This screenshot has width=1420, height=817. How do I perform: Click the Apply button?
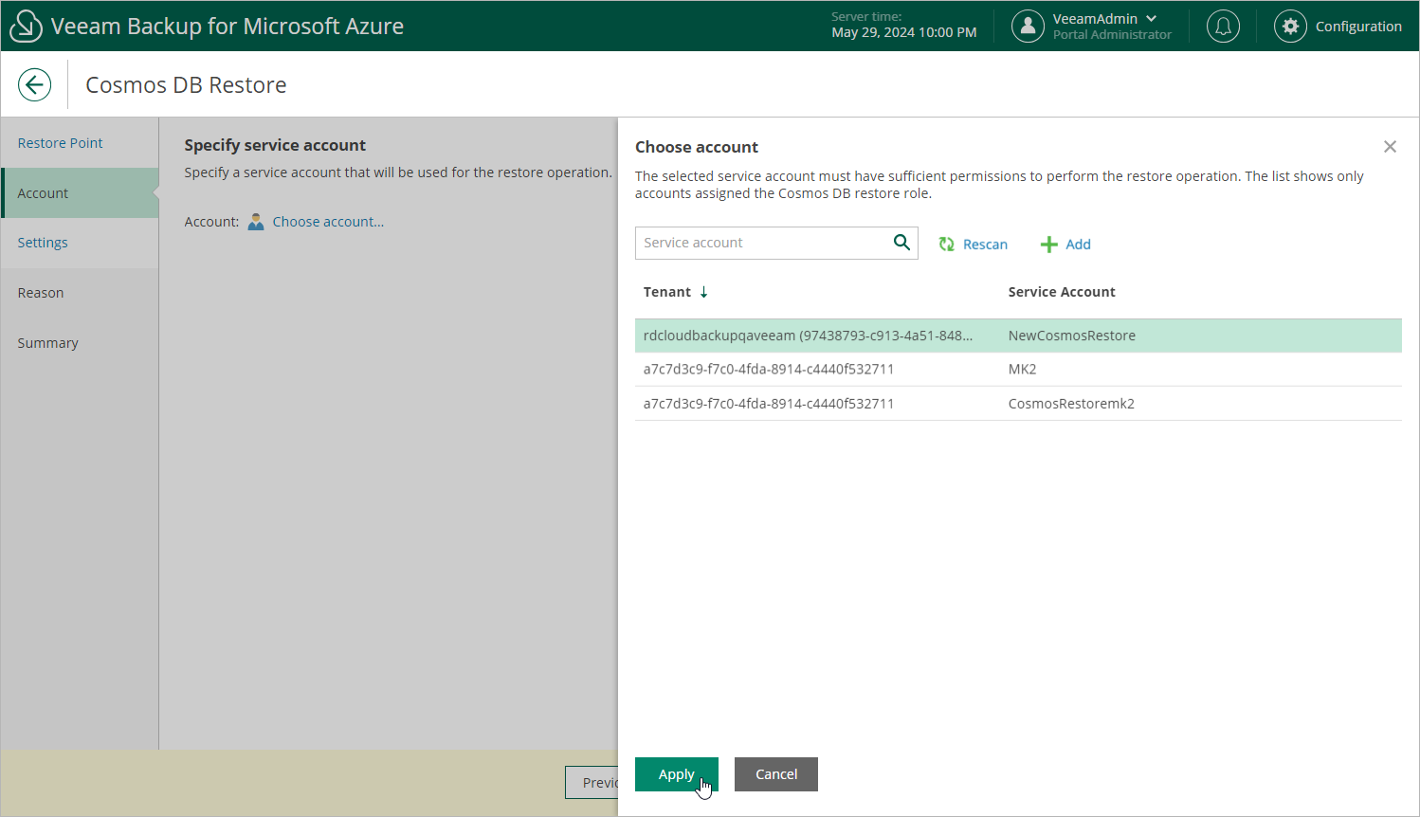click(x=677, y=774)
